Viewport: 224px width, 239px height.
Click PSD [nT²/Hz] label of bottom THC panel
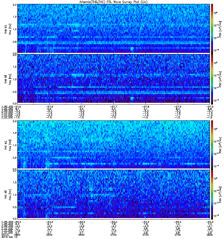point(220,195)
